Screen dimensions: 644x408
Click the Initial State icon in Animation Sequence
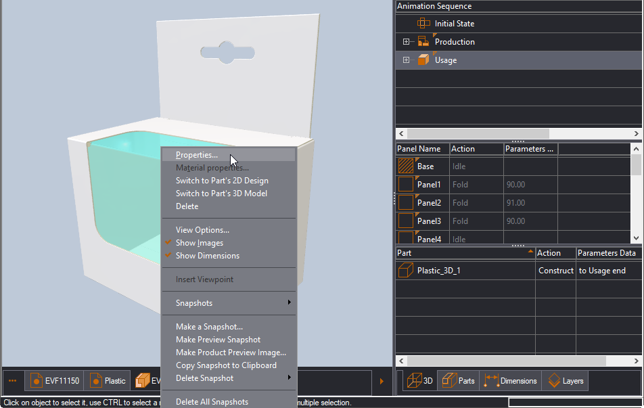pyautogui.click(x=423, y=24)
